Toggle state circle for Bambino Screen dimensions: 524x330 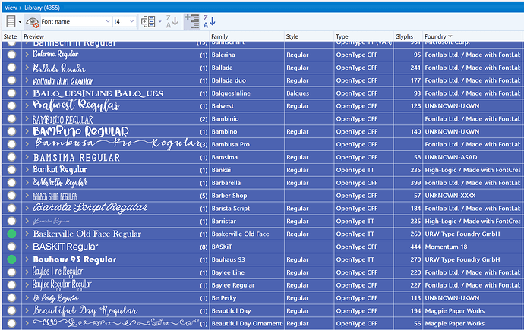(x=11, y=131)
